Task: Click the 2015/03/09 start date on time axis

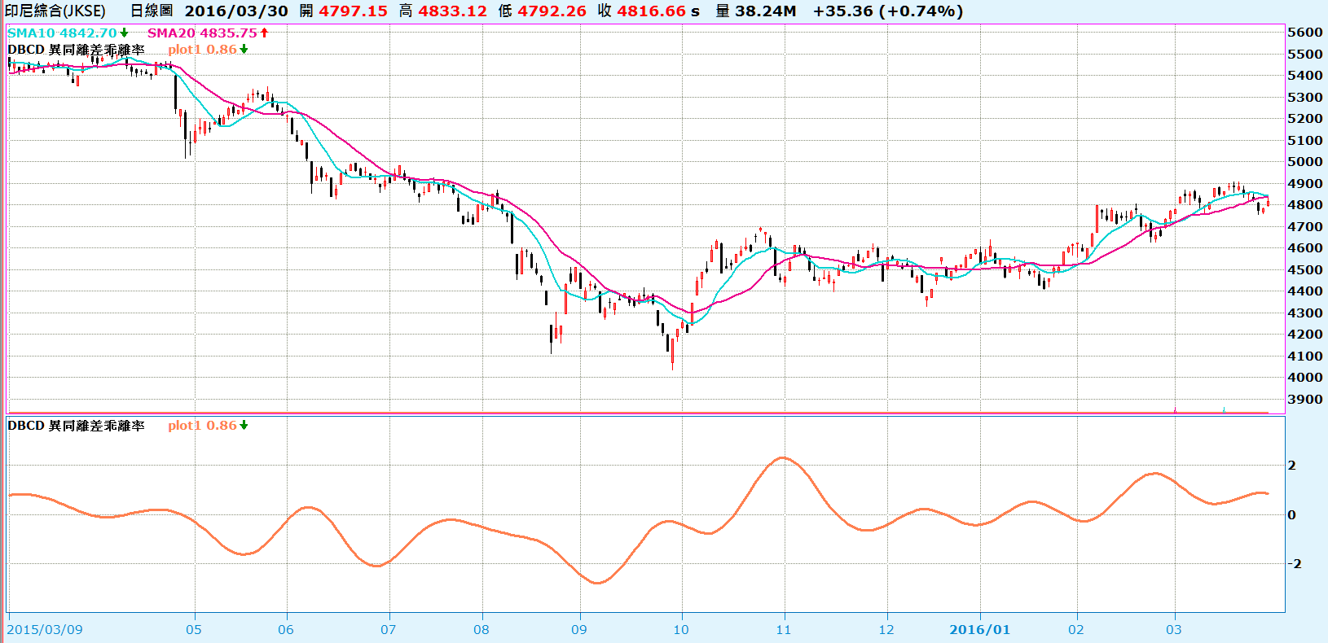Action: coord(45,629)
